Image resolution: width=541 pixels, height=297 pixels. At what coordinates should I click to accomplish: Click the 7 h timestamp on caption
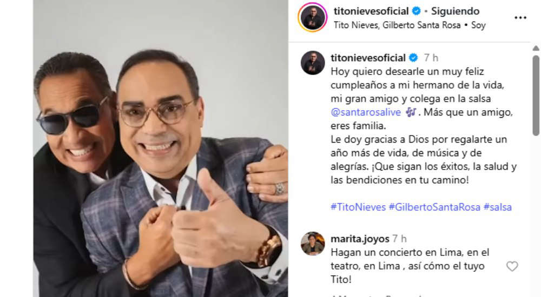(431, 58)
